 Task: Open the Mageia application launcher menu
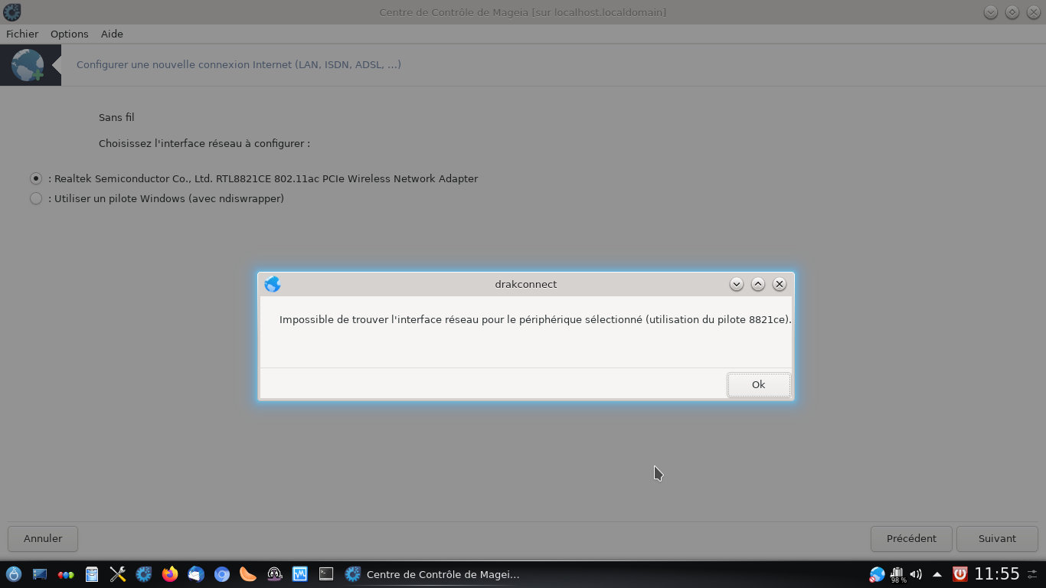(14, 574)
